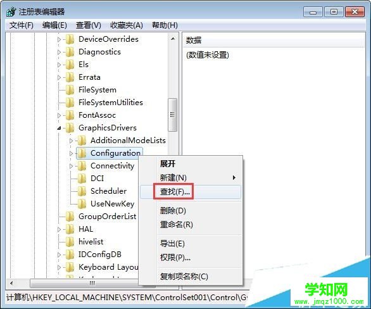The height and width of the screenshot is (309, 371).
Task: Open the 帮助(H) menu
Action: (165, 25)
